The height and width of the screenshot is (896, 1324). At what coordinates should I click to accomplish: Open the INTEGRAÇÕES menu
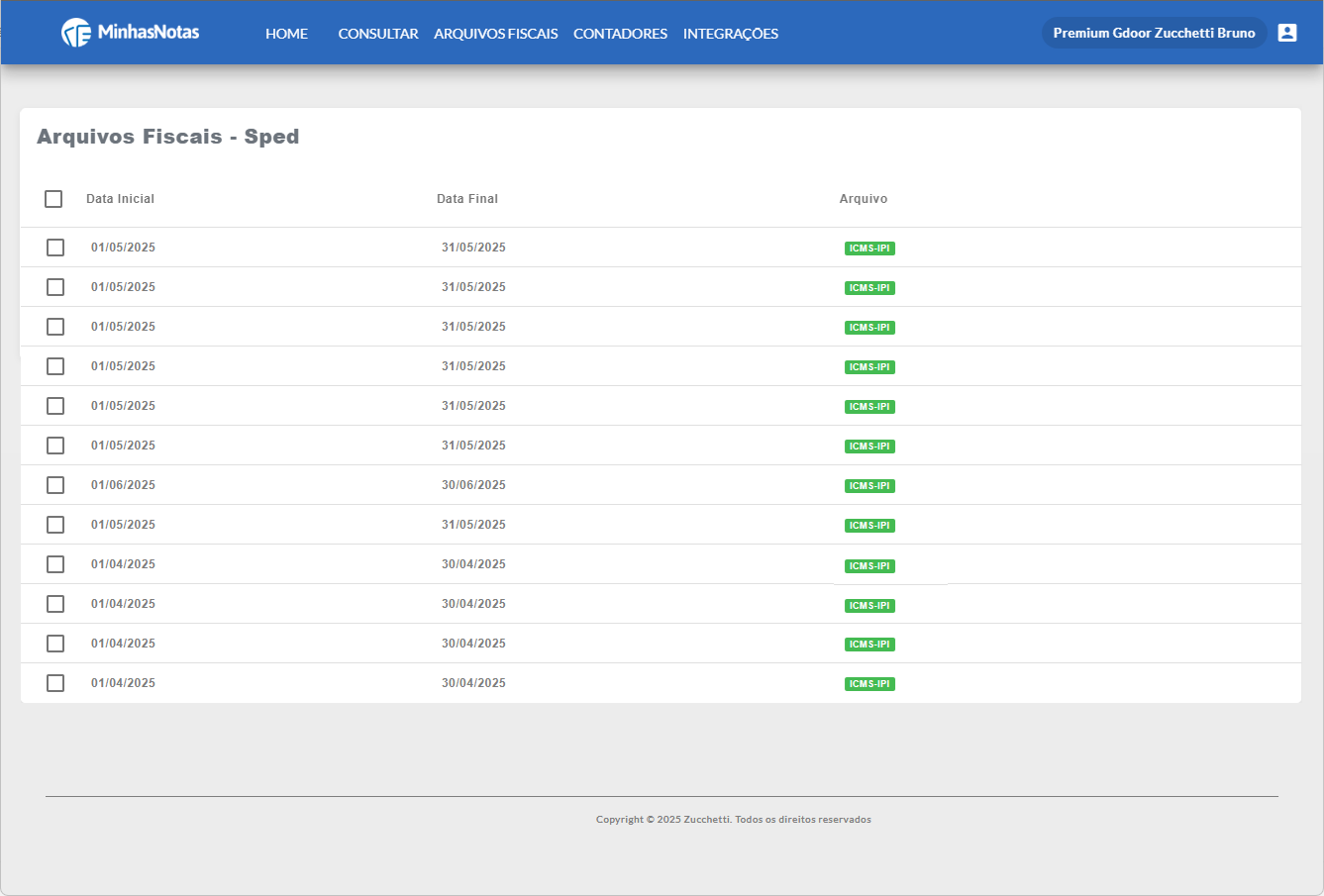click(731, 34)
